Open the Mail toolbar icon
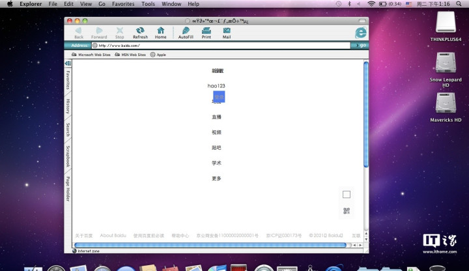 pyautogui.click(x=227, y=33)
